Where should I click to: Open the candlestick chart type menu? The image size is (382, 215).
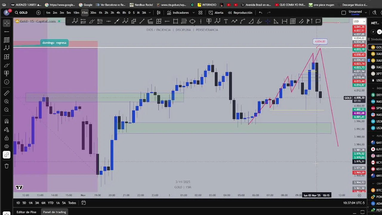tap(159, 13)
